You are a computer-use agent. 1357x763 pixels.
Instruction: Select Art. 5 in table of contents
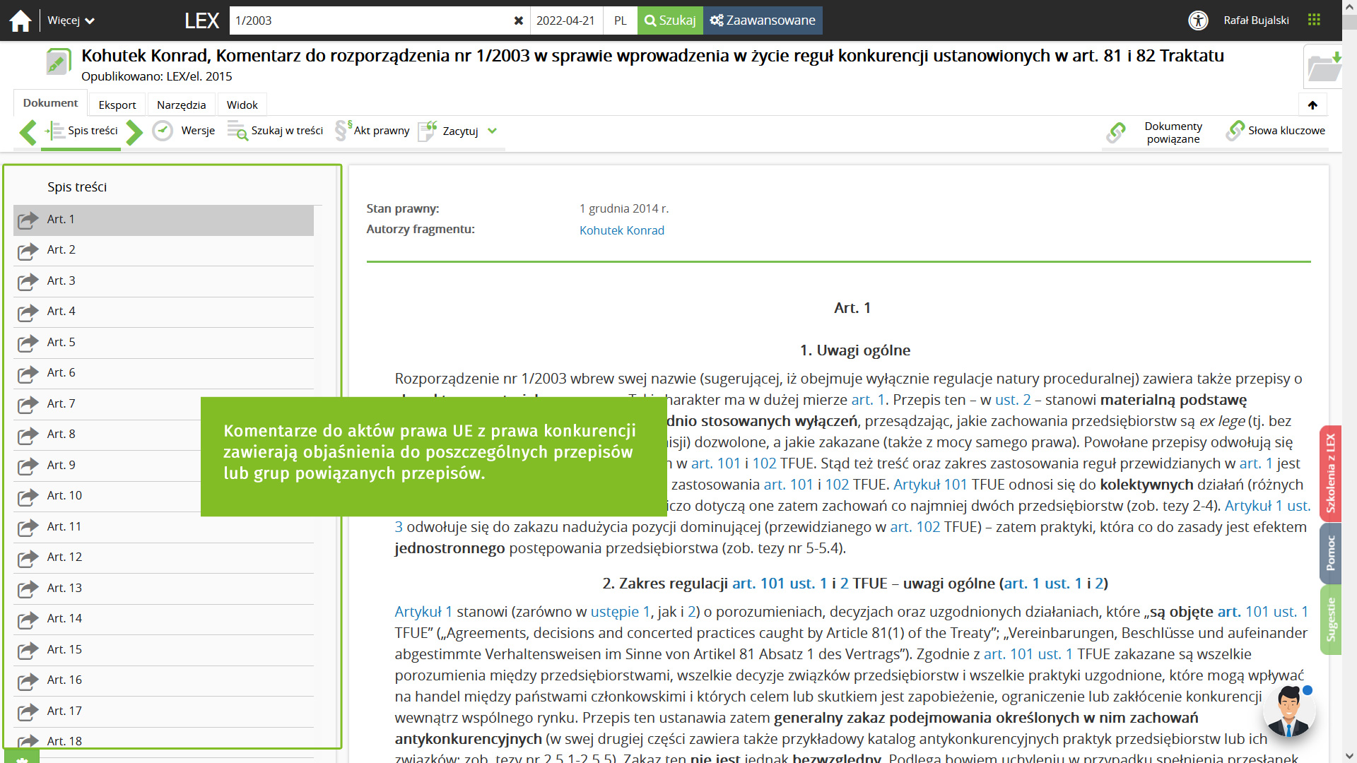tap(61, 342)
